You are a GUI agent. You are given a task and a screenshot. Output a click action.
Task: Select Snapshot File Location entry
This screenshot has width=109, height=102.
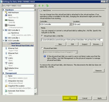[16, 86]
